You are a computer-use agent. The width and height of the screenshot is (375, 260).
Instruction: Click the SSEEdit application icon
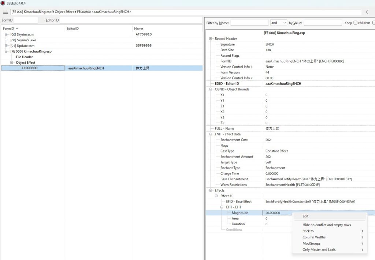click(3, 3)
